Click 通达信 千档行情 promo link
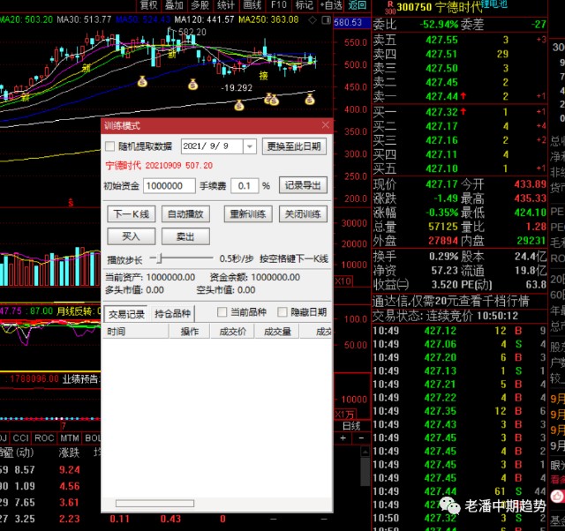This screenshot has height=531, width=565. point(451,301)
